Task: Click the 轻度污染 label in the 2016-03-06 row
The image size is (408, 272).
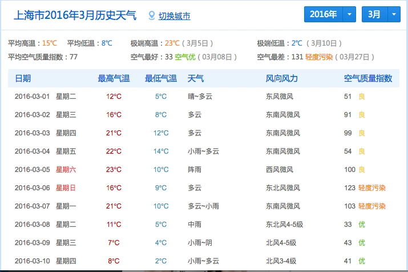Action: click(372, 188)
